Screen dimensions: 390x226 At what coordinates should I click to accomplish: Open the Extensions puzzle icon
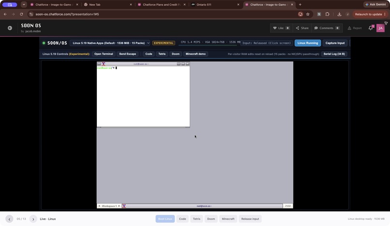[x=327, y=14]
